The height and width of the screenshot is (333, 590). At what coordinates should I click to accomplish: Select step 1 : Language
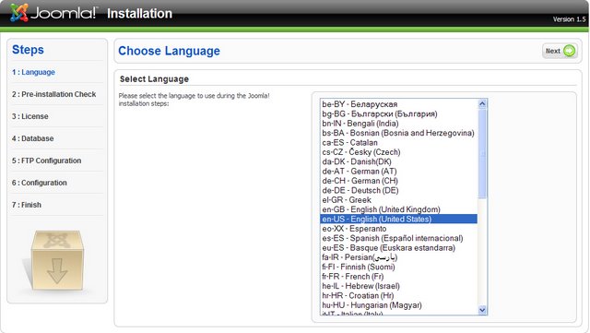pos(33,72)
